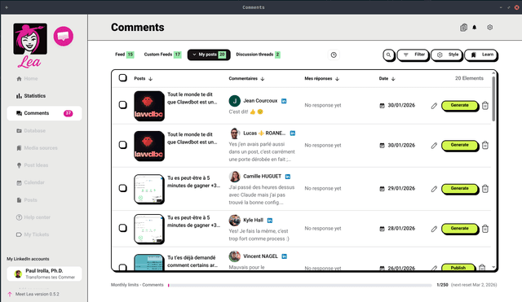Click the Lea avatar logo
522x302 pixels.
(x=30, y=39)
